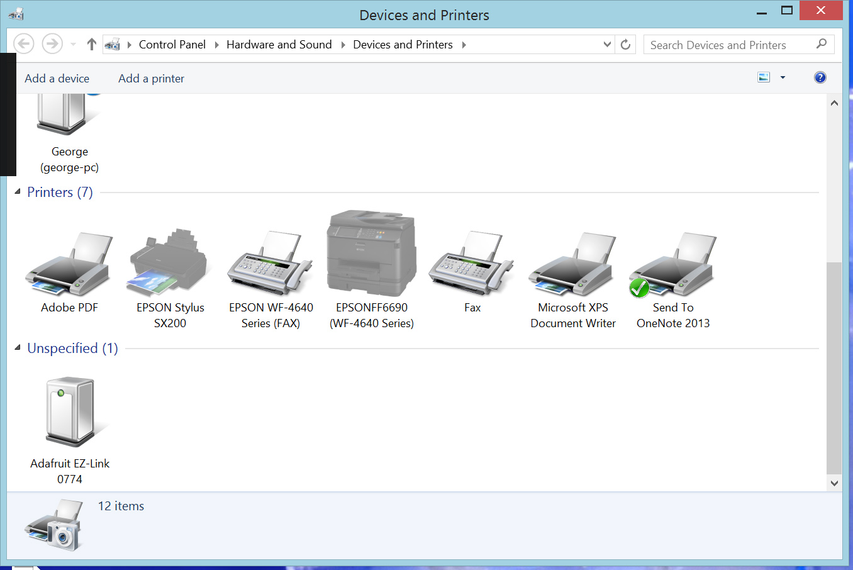Click the refresh button in address bar
The width and height of the screenshot is (853, 570).
pyautogui.click(x=625, y=45)
